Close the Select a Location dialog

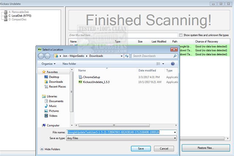click(x=174, y=49)
